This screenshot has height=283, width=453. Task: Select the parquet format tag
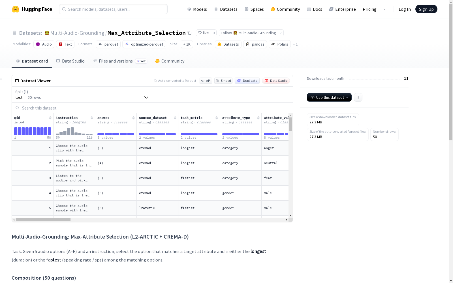[108, 44]
